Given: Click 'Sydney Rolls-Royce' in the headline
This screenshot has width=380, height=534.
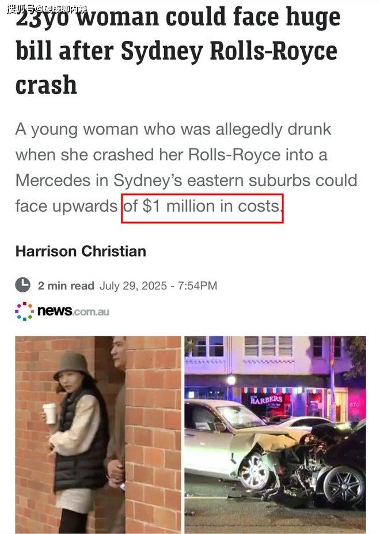Looking at the screenshot, I should [229, 52].
